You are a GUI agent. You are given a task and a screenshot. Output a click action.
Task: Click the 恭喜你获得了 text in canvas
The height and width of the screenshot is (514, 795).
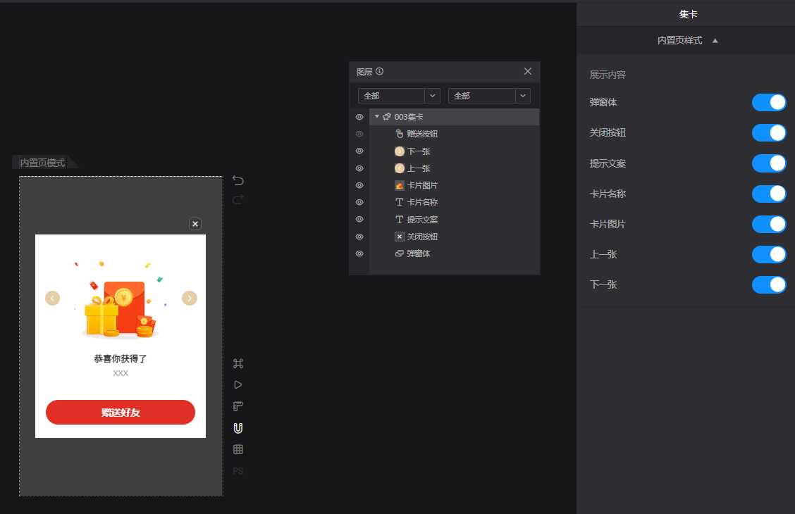(121, 358)
